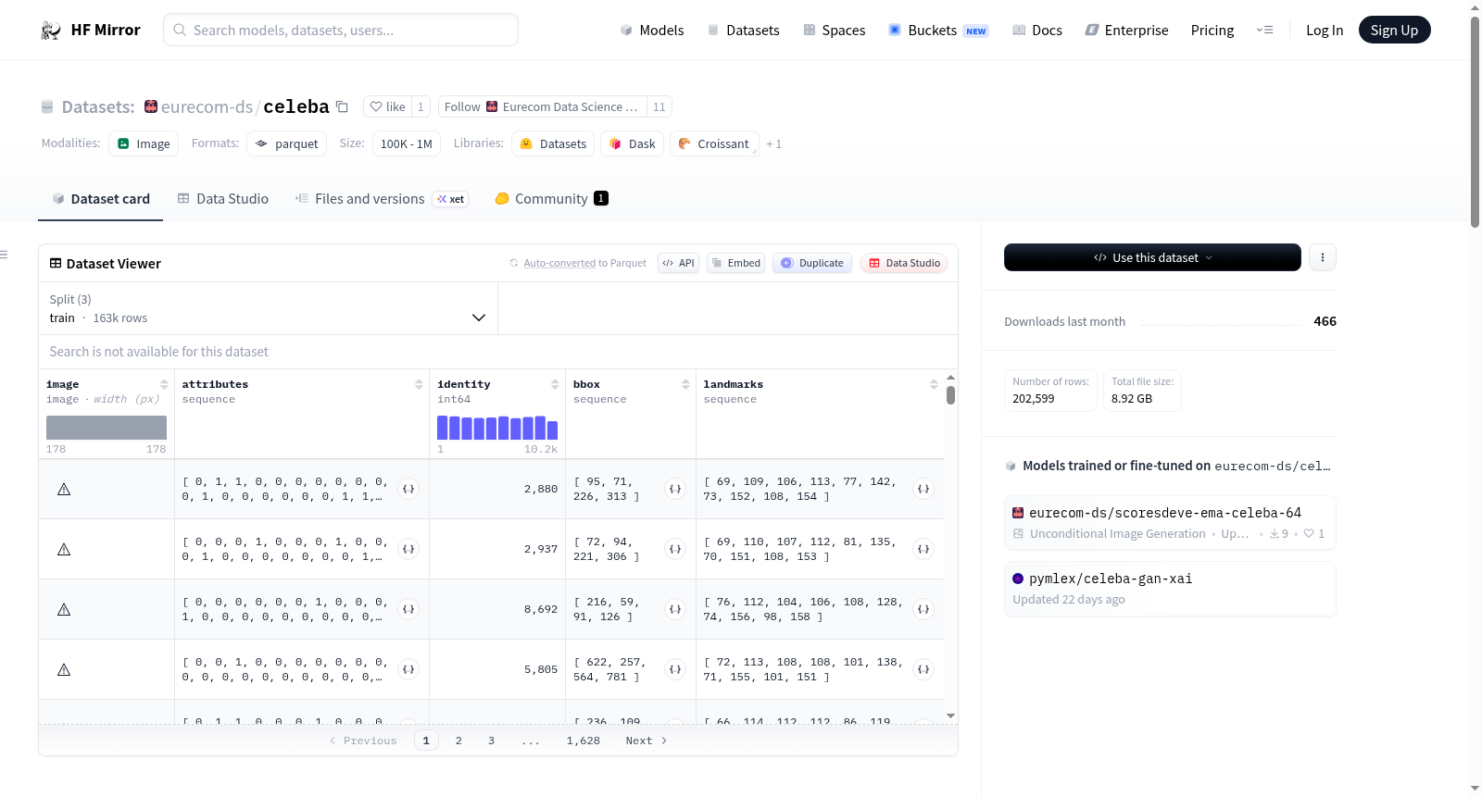Click the HF Mirror logo icon
The image size is (1482, 797).
[51, 31]
